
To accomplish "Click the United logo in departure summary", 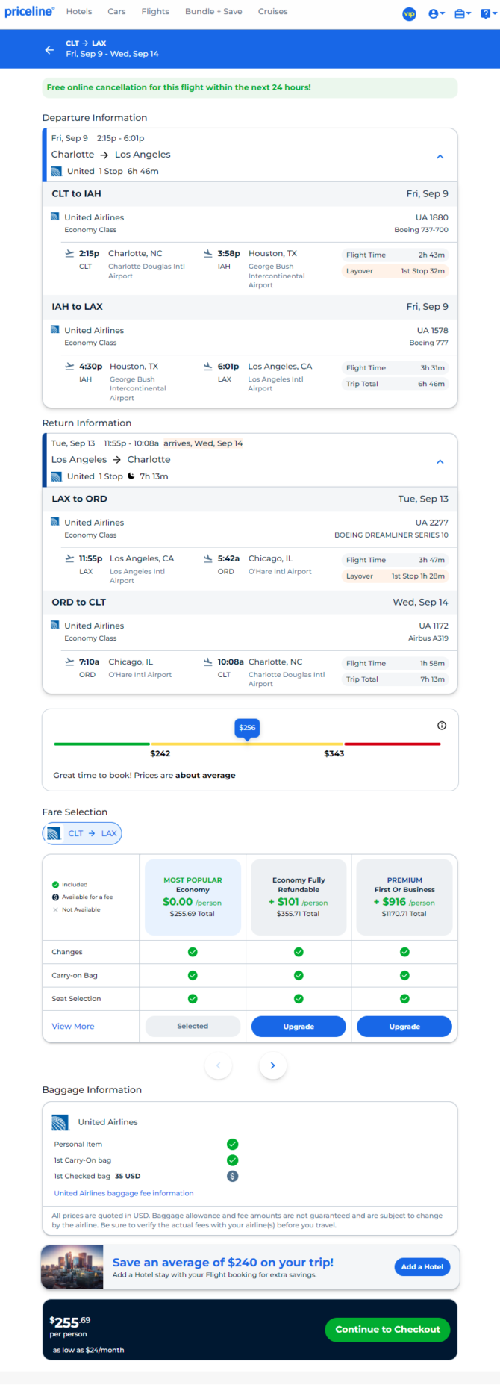I will 57,171.
